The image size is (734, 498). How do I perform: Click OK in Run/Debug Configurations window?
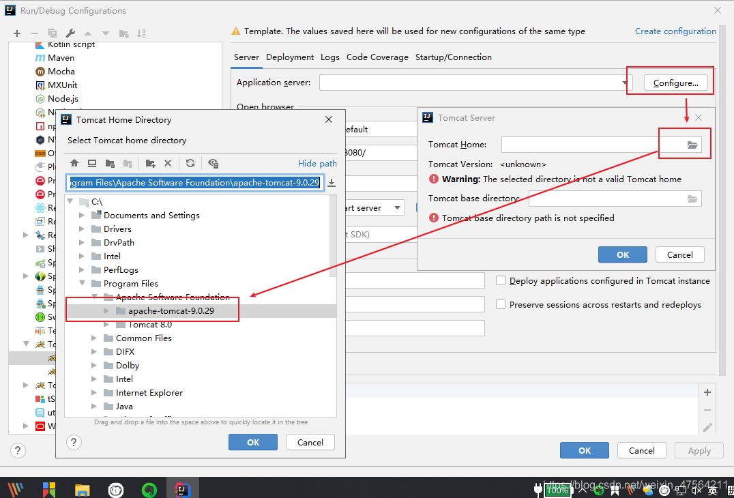tap(584, 450)
